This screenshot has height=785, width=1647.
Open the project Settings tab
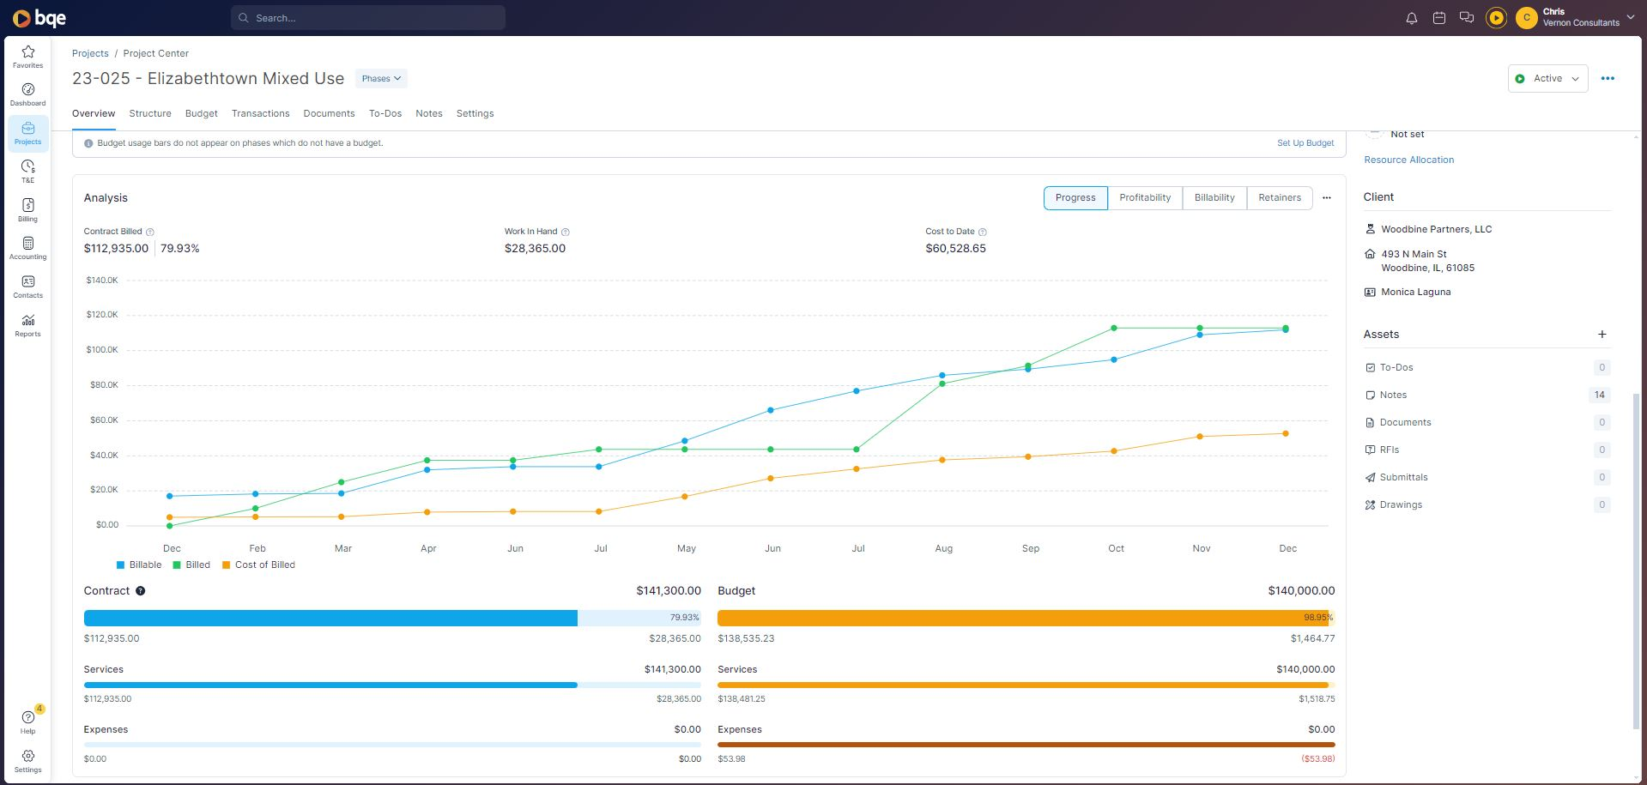(x=475, y=113)
